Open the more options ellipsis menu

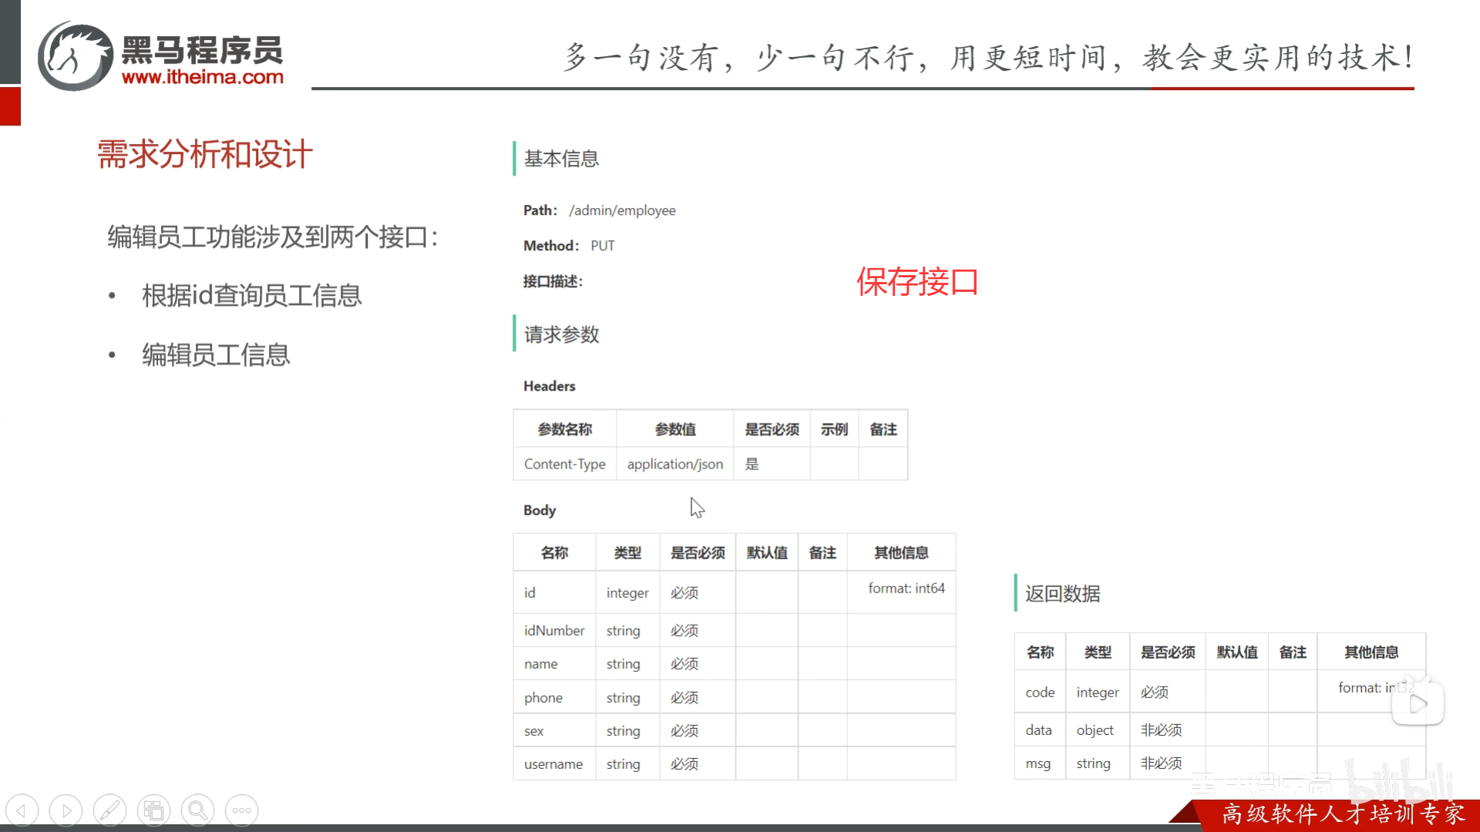tap(241, 810)
